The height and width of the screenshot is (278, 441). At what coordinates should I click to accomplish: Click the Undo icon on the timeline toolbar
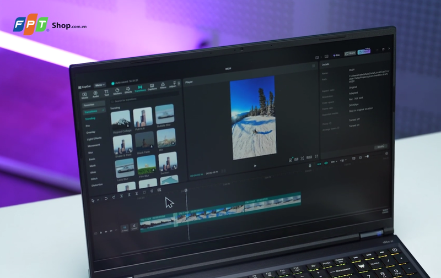(x=106, y=198)
